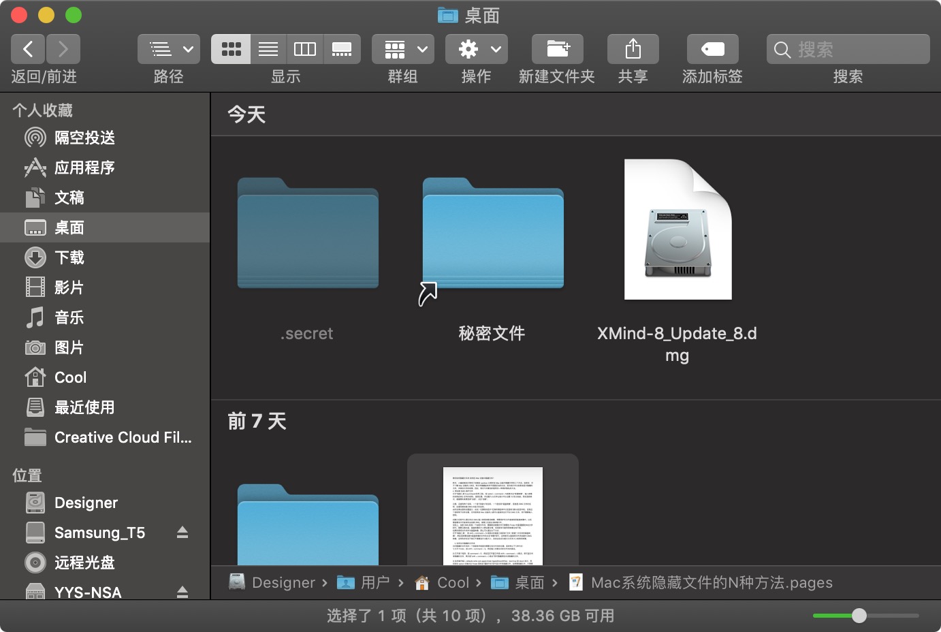Open 下载 Downloads in sidebar
Image resolution: width=941 pixels, height=632 pixels.
coord(105,257)
